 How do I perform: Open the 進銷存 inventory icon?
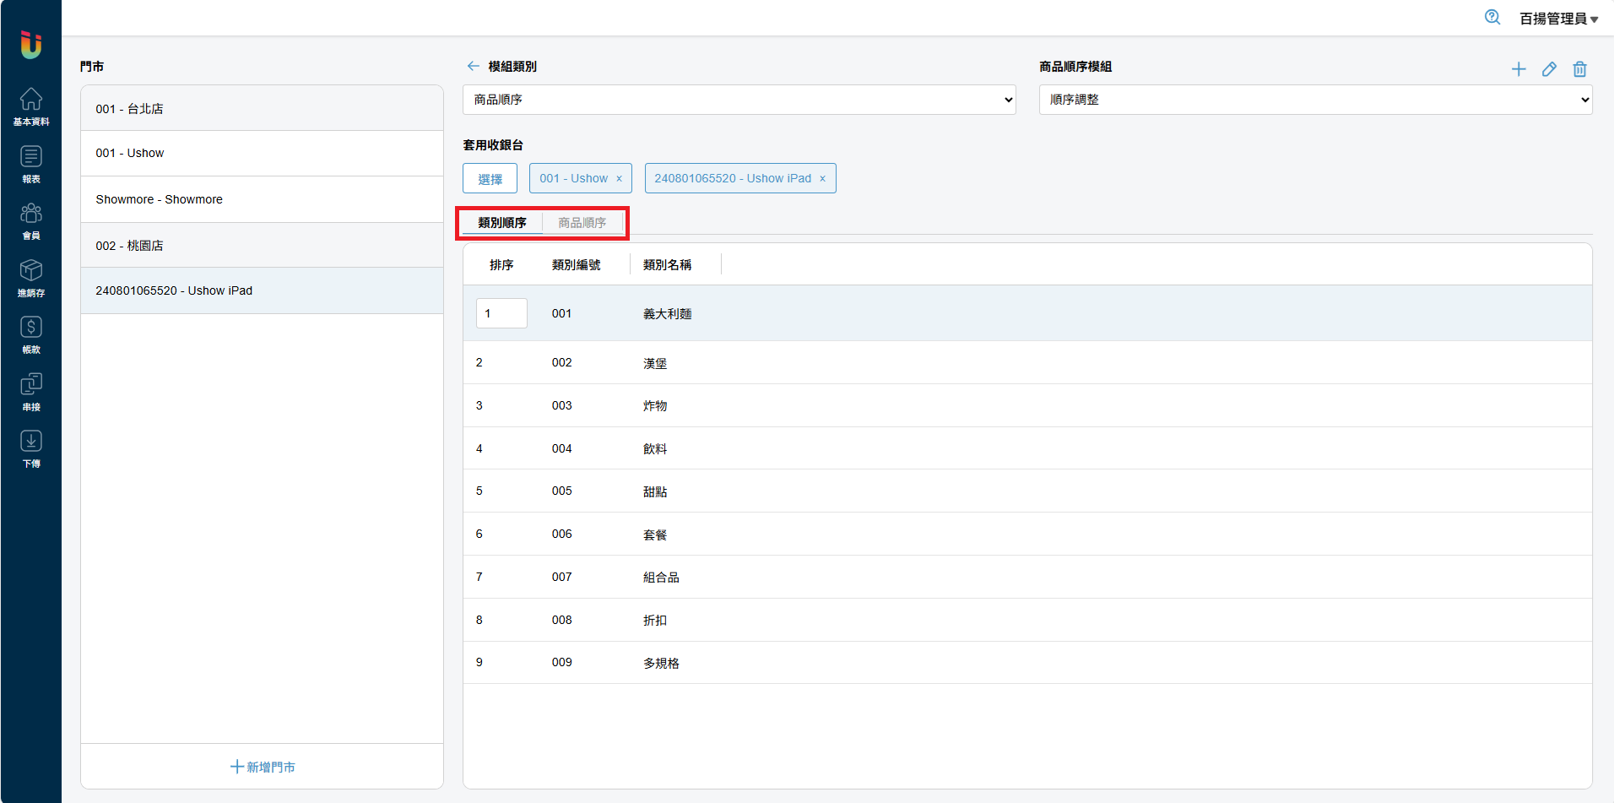tap(31, 278)
